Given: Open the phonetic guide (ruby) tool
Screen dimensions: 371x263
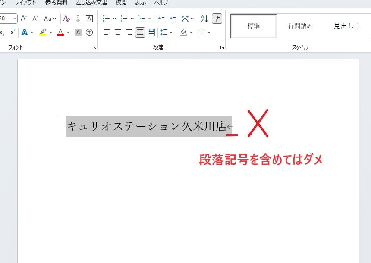Looking at the screenshot, I should [78, 18].
